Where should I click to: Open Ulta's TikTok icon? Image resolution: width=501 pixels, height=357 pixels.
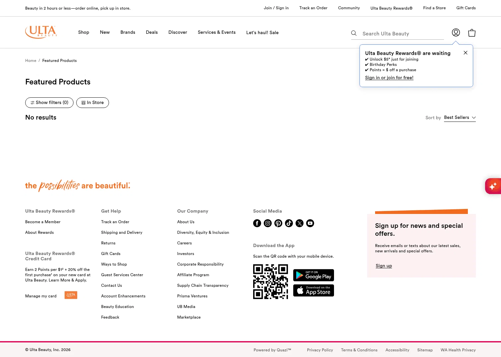[289, 223]
